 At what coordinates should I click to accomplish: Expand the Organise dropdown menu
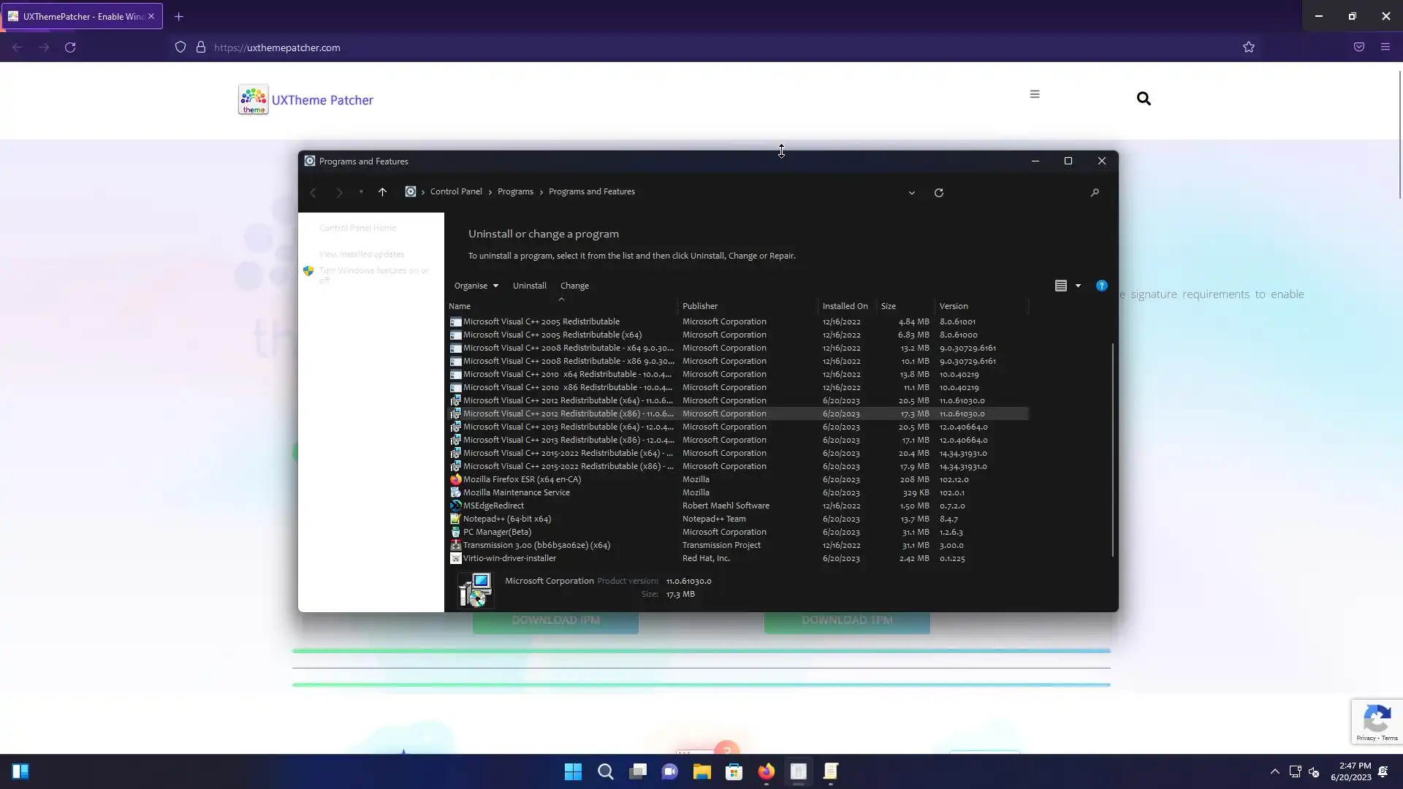tap(476, 286)
